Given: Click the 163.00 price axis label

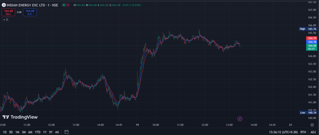Looking at the screenshot, I should click(x=312, y=72).
